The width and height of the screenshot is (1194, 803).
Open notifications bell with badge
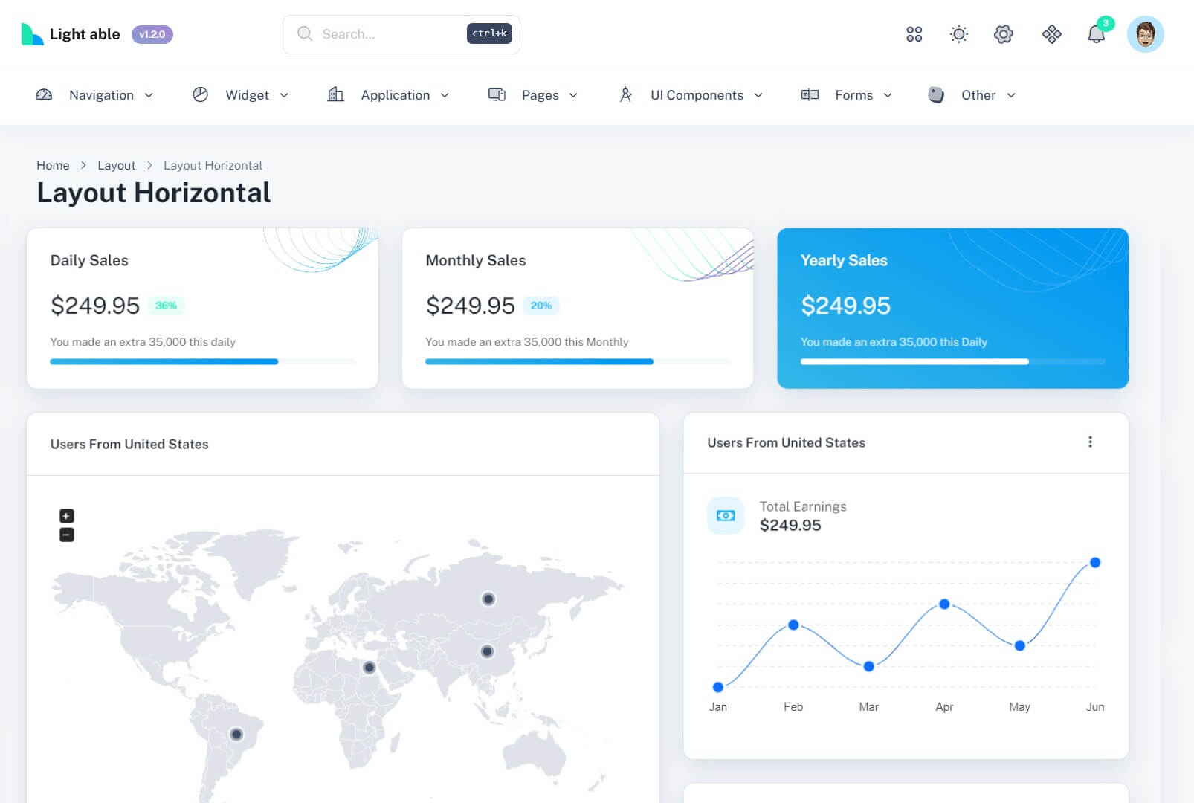click(1096, 34)
